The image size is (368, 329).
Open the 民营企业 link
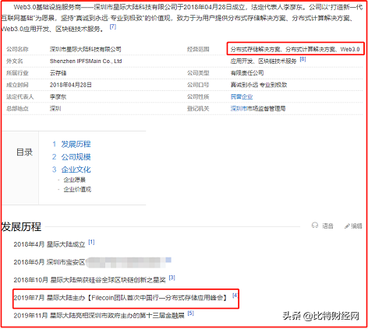[242, 96]
